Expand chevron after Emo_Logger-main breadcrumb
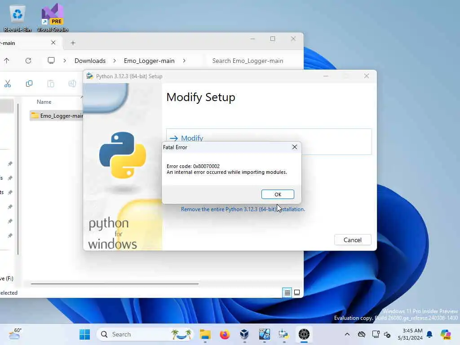 click(x=184, y=61)
